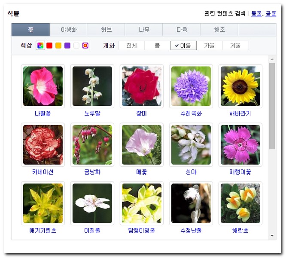This screenshot has width=286, height=258.
Task: Click the 이질풀 text link
Action: point(92,230)
